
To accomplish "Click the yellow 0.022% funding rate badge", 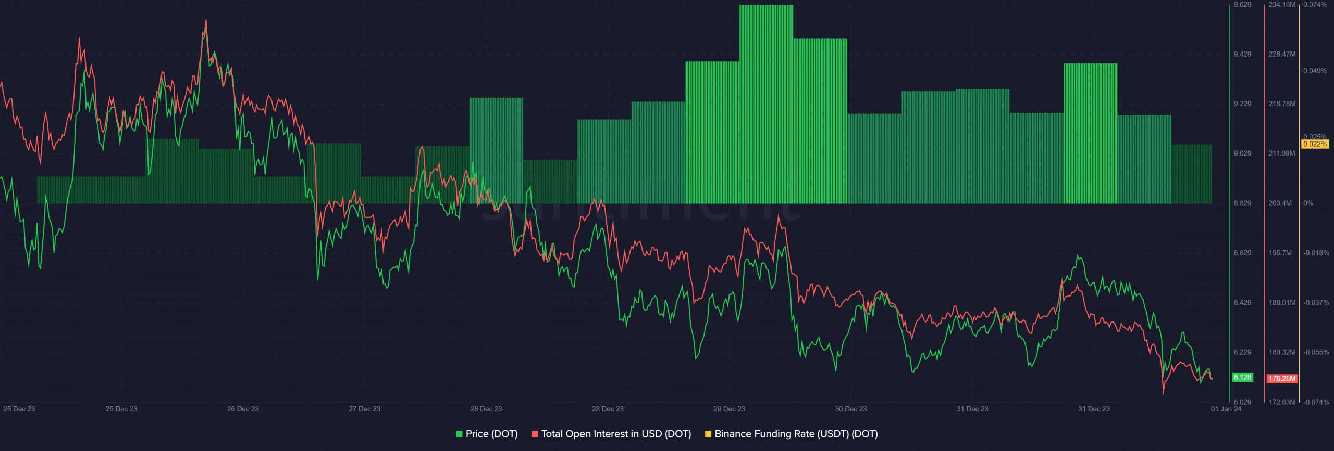I will (x=1315, y=144).
